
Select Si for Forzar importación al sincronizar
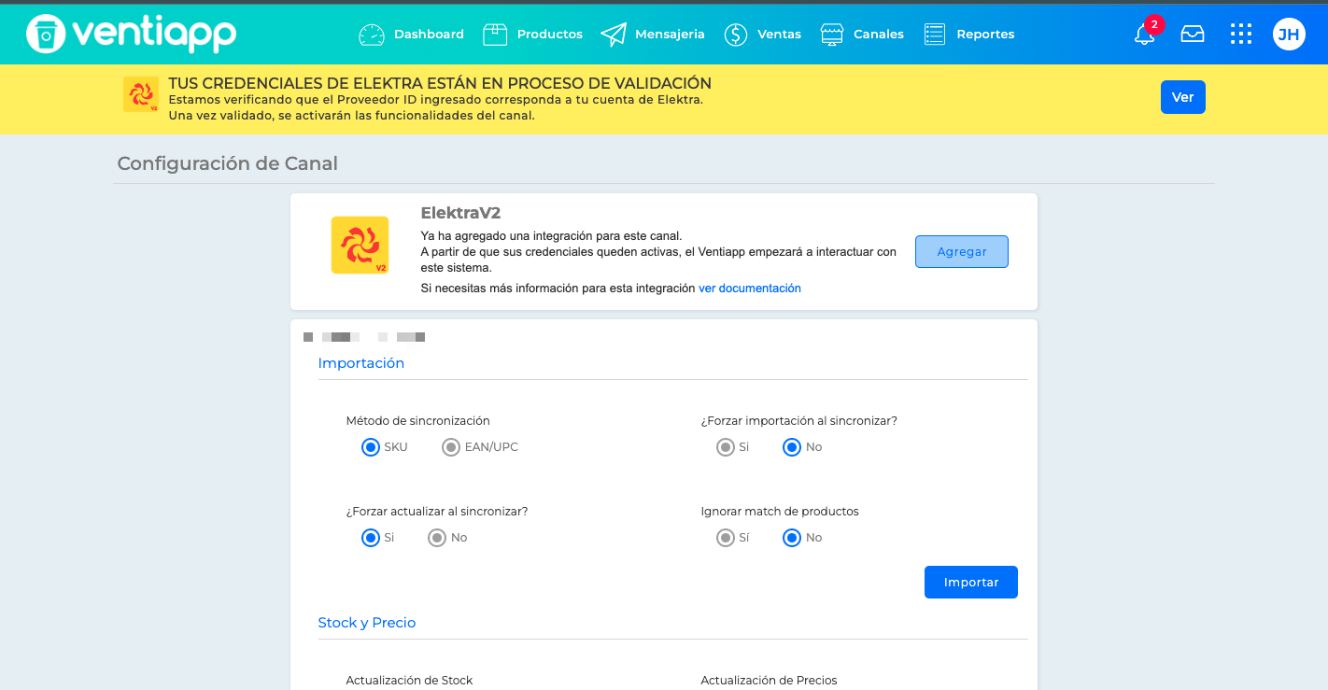(726, 447)
